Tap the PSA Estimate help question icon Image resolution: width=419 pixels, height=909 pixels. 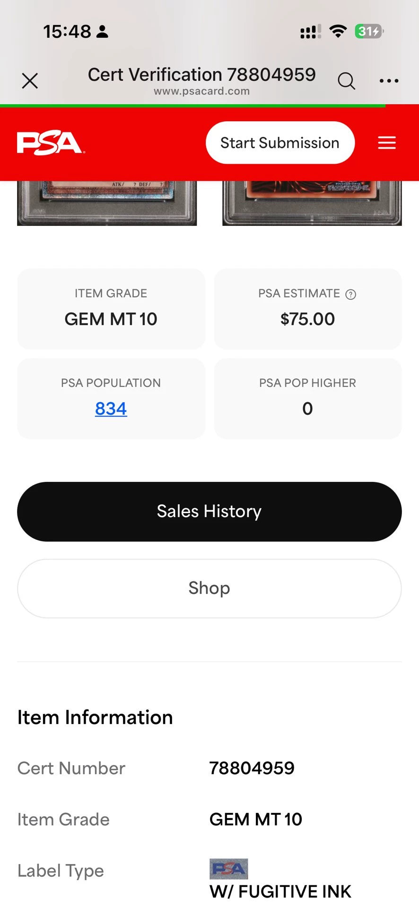tap(350, 294)
